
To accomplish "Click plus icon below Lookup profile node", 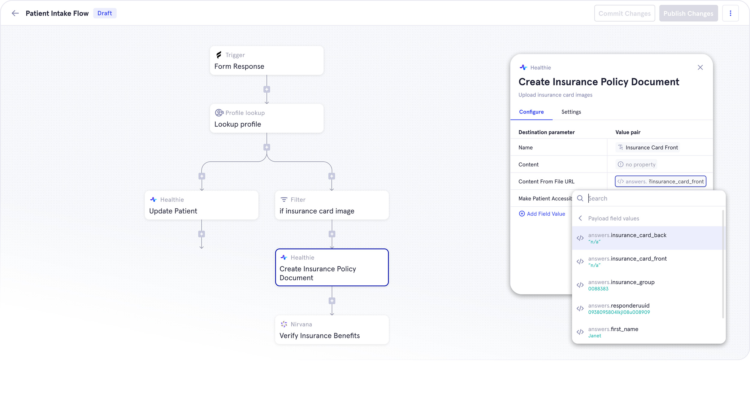I will click(x=267, y=147).
